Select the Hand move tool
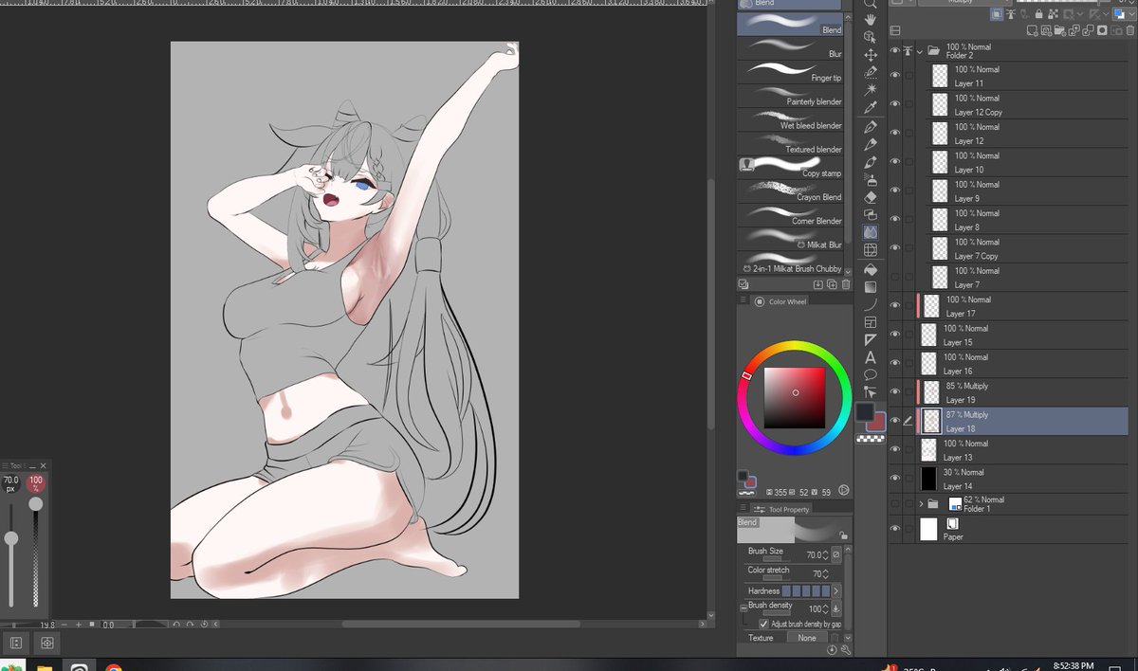 point(871,19)
